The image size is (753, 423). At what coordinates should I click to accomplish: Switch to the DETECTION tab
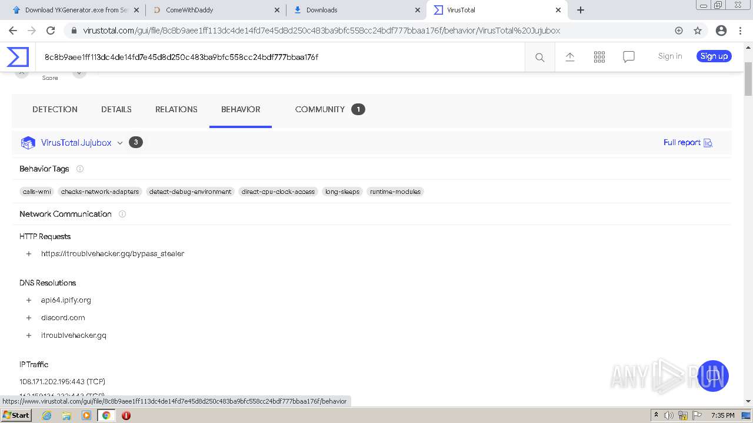55,109
